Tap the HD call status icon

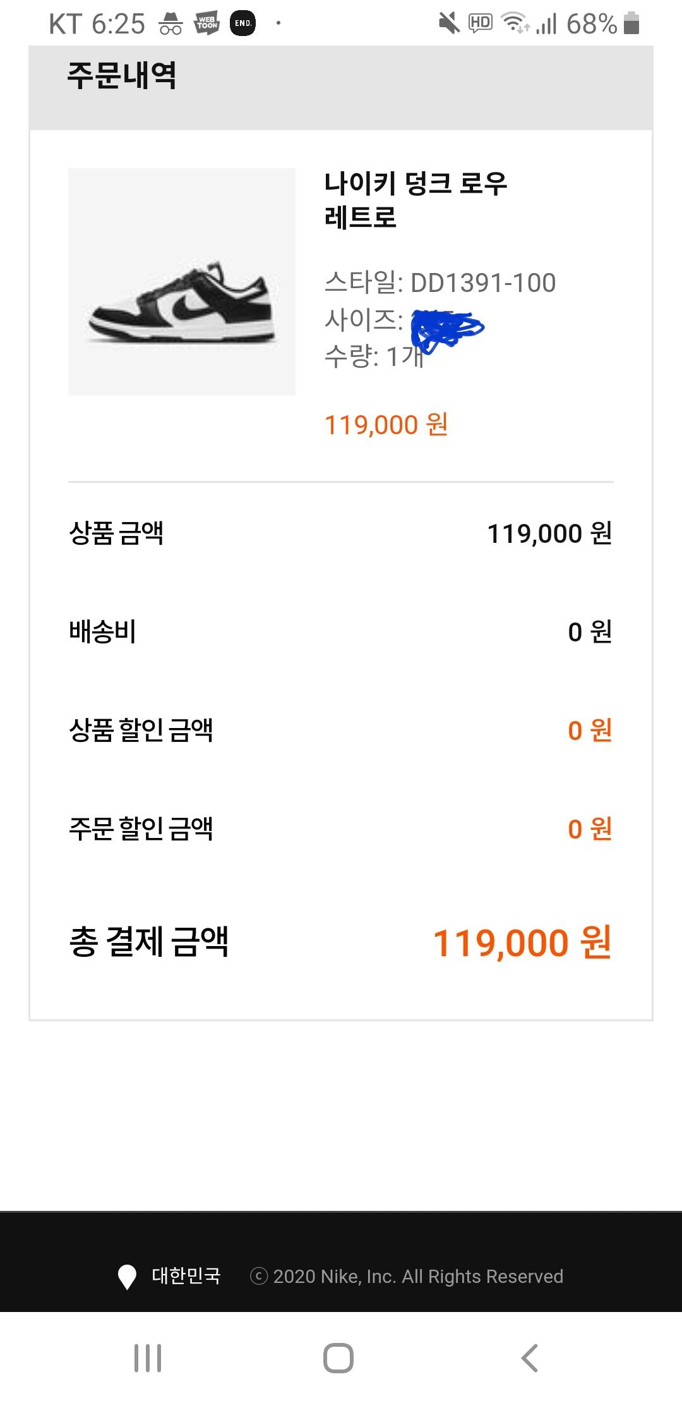pyautogui.click(x=480, y=24)
